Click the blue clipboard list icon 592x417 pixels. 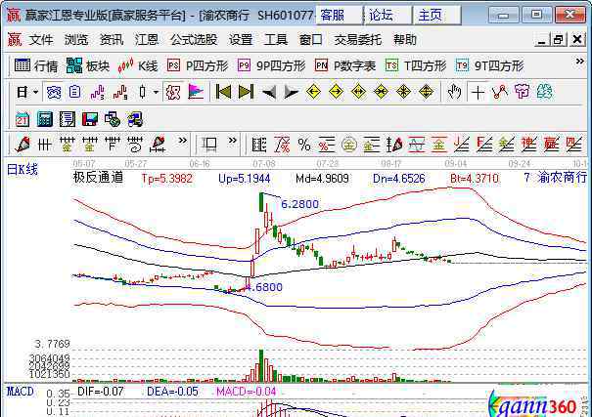tap(74, 92)
